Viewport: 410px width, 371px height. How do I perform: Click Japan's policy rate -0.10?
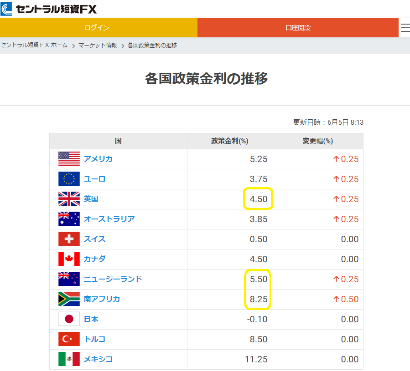pyautogui.click(x=257, y=319)
